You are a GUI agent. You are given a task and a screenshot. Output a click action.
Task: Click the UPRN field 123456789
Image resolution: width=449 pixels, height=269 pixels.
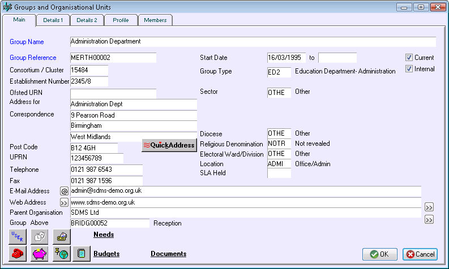(x=97, y=158)
